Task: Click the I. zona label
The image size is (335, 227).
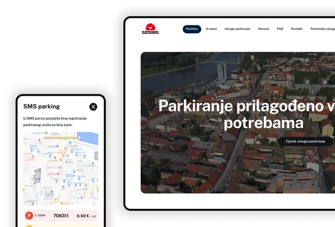Action: (40, 215)
